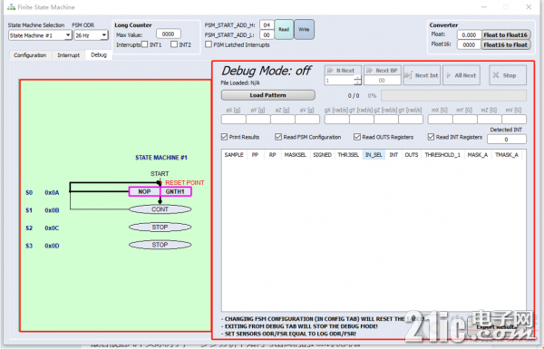This screenshot has width=544, height=349.
Task: Check the INT1 interrupt checkbox
Action: pyautogui.click(x=145, y=44)
